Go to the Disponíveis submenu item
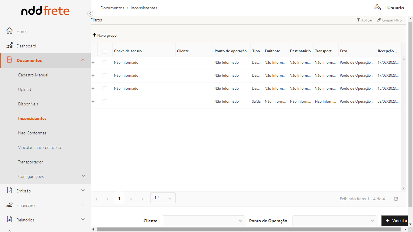413x232 pixels. [x=28, y=104]
